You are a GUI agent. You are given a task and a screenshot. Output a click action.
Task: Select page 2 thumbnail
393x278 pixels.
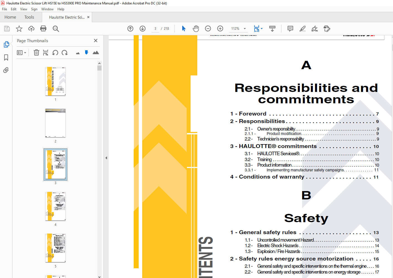pyautogui.click(x=55, y=123)
